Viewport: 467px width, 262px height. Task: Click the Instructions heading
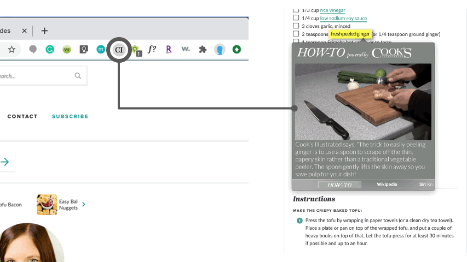pyautogui.click(x=314, y=199)
